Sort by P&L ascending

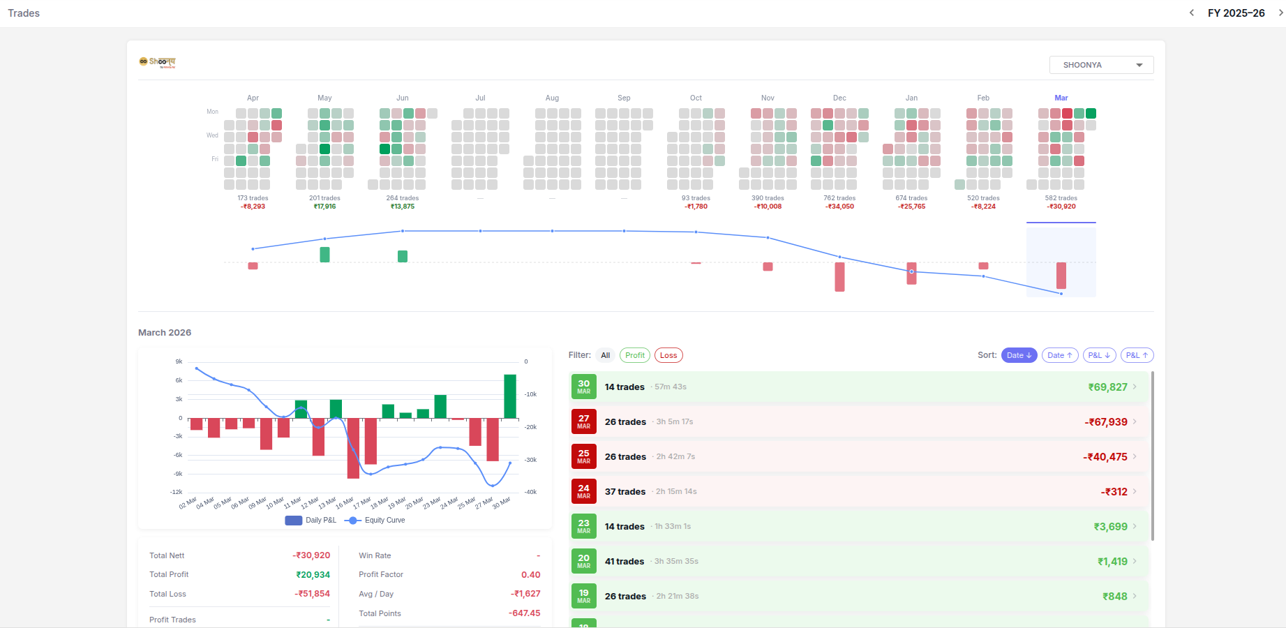(x=1137, y=355)
